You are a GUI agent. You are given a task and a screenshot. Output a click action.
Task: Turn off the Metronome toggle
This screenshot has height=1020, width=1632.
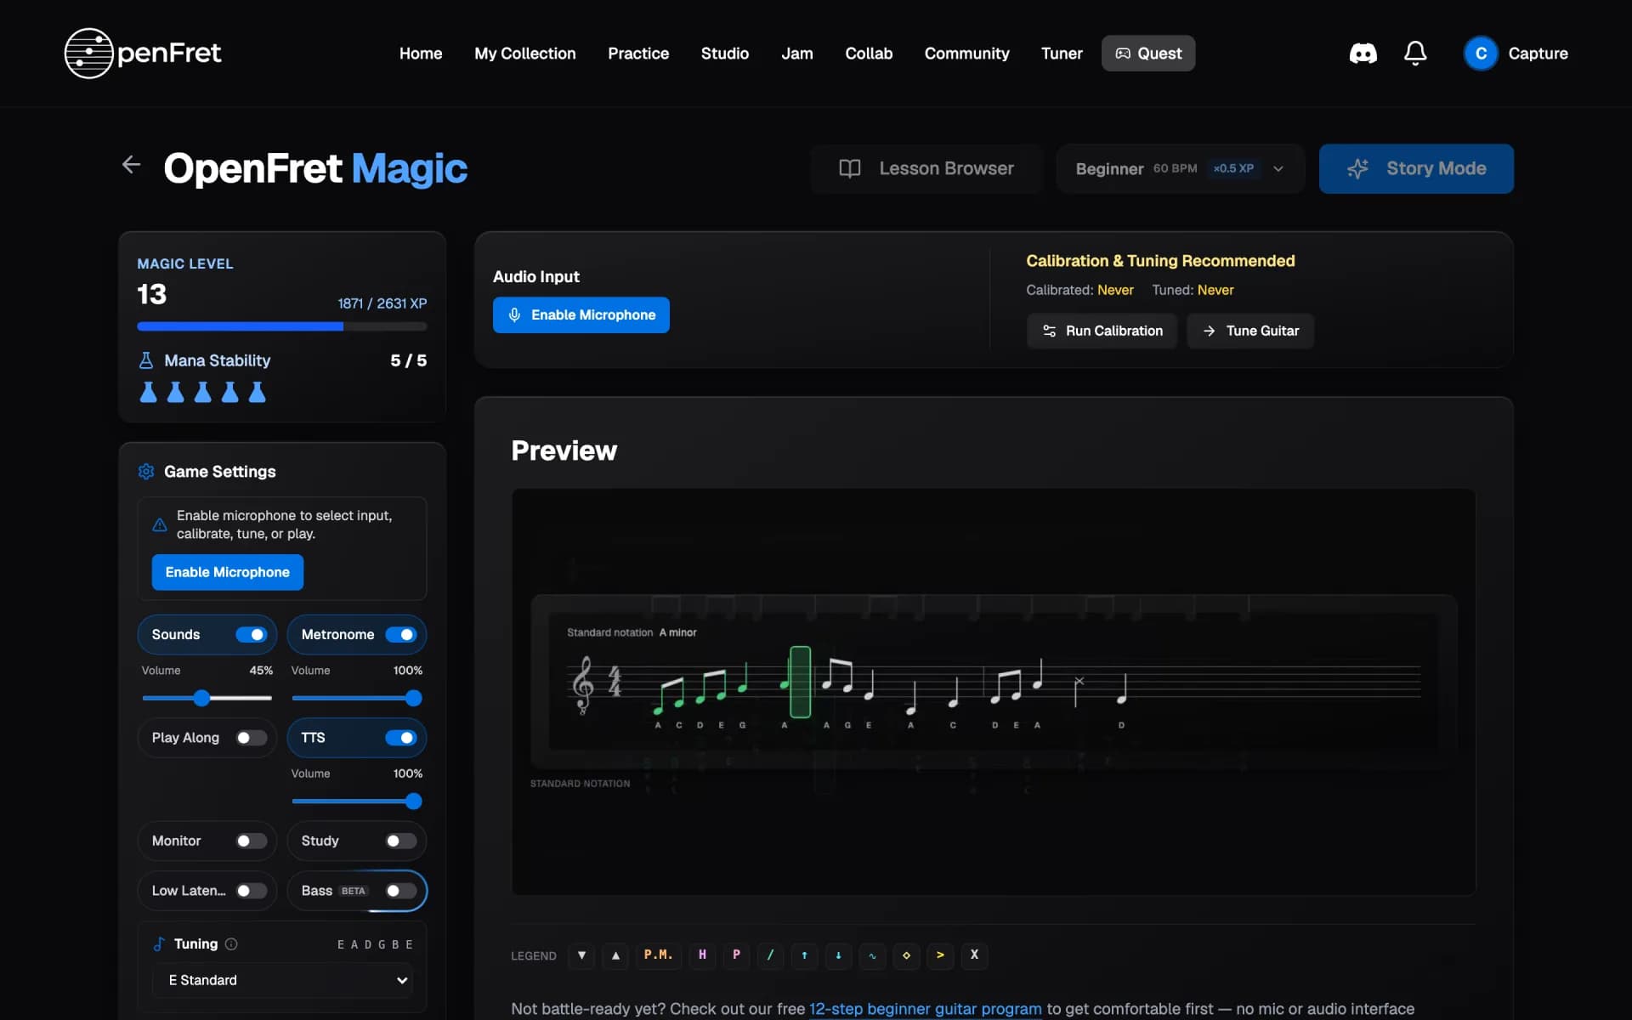pyautogui.click(x=401, y=635)
